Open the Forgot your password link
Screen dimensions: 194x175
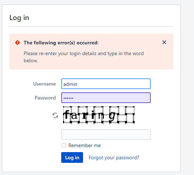(114, 157)
